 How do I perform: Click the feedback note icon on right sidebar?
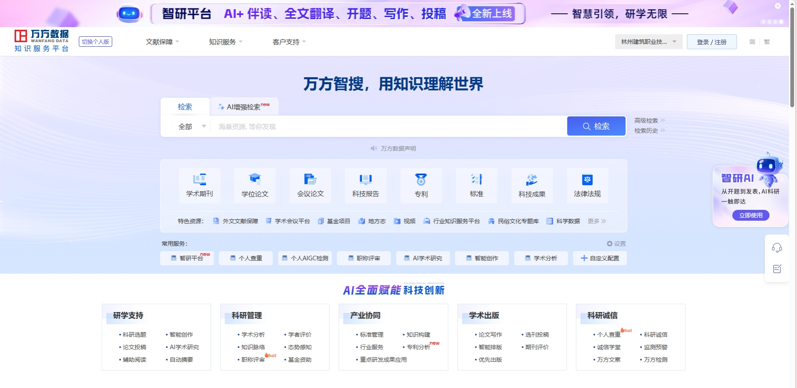tap(777, 269)
